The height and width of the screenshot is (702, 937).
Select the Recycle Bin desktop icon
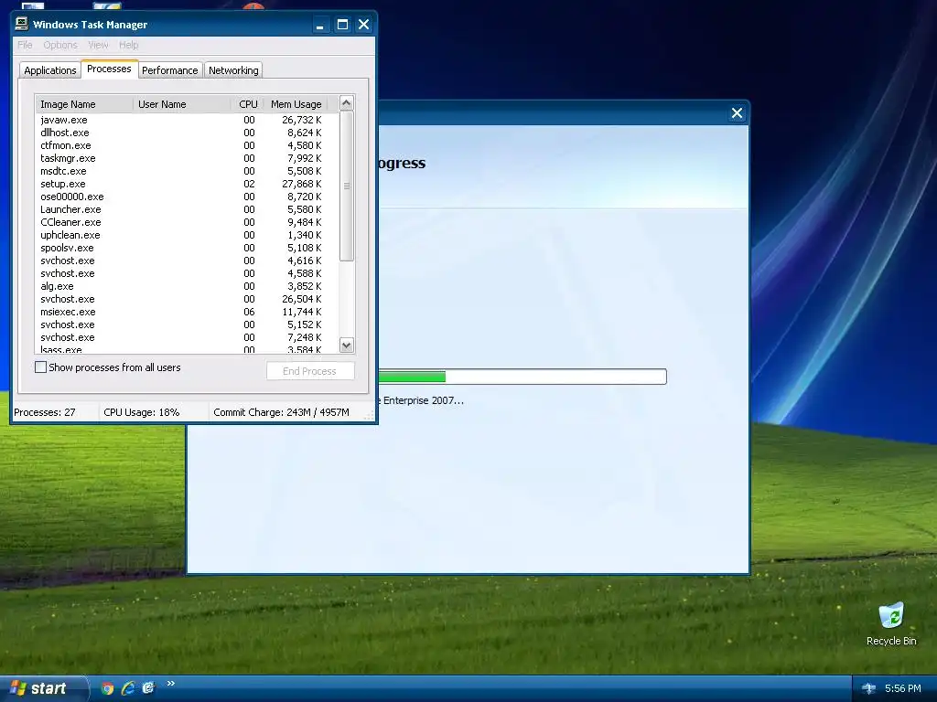[x=891, y=623]
